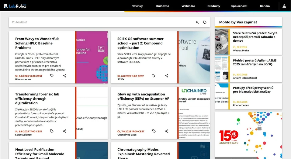Screen dimensions: 291x159
Task: Open 'Transforming forensic lab efficiency' article title
Action: click(37, 99)
